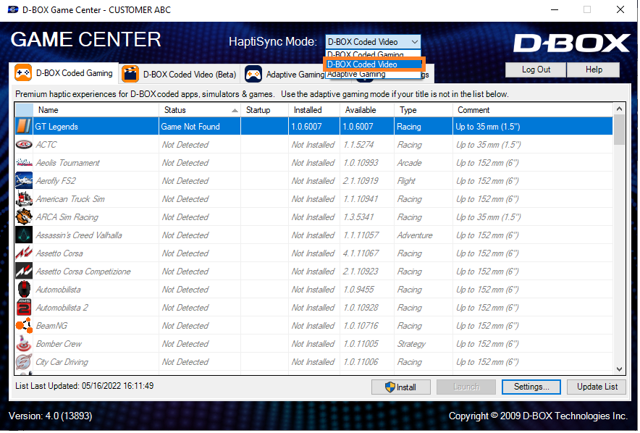Click the American Truck Sim icon
Viewport: 640px width, 433px height.
pos(23,198)
